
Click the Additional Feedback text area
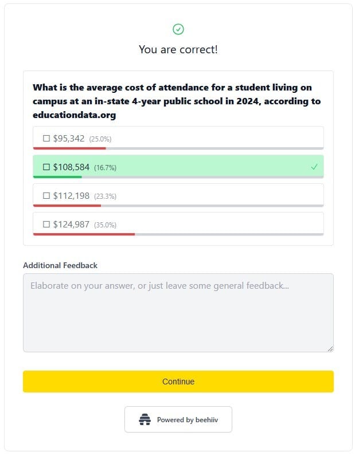point(178,312)
